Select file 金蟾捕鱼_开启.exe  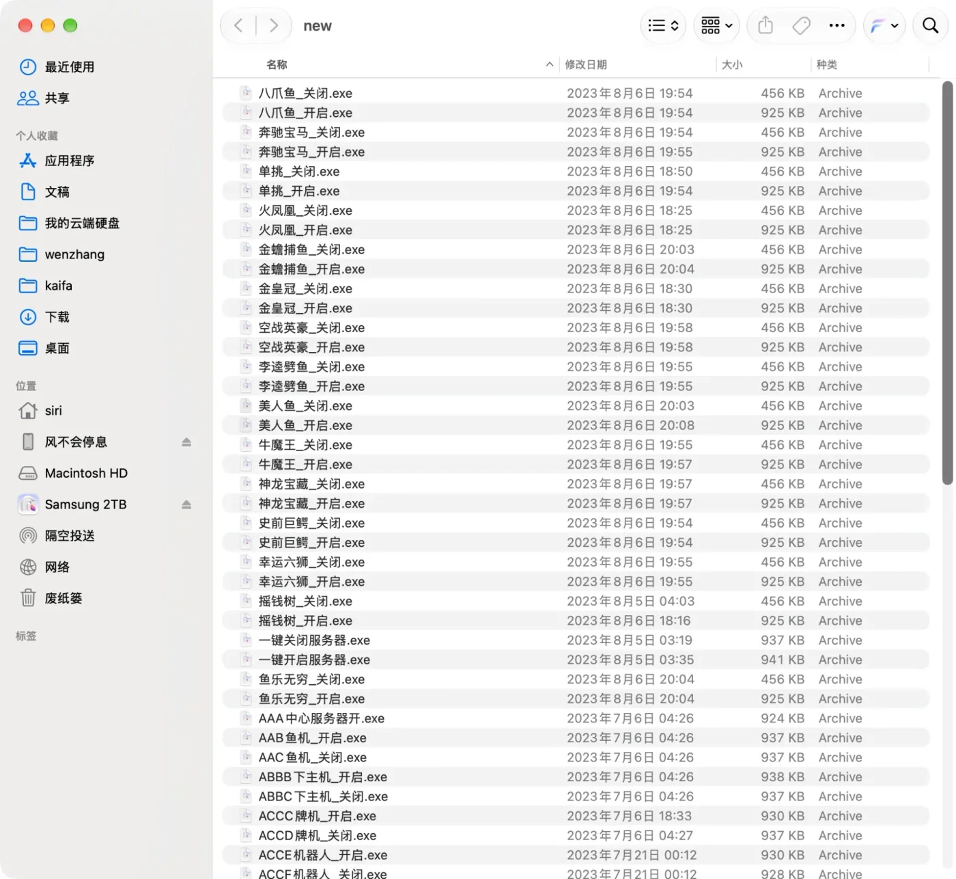(576, 269)
